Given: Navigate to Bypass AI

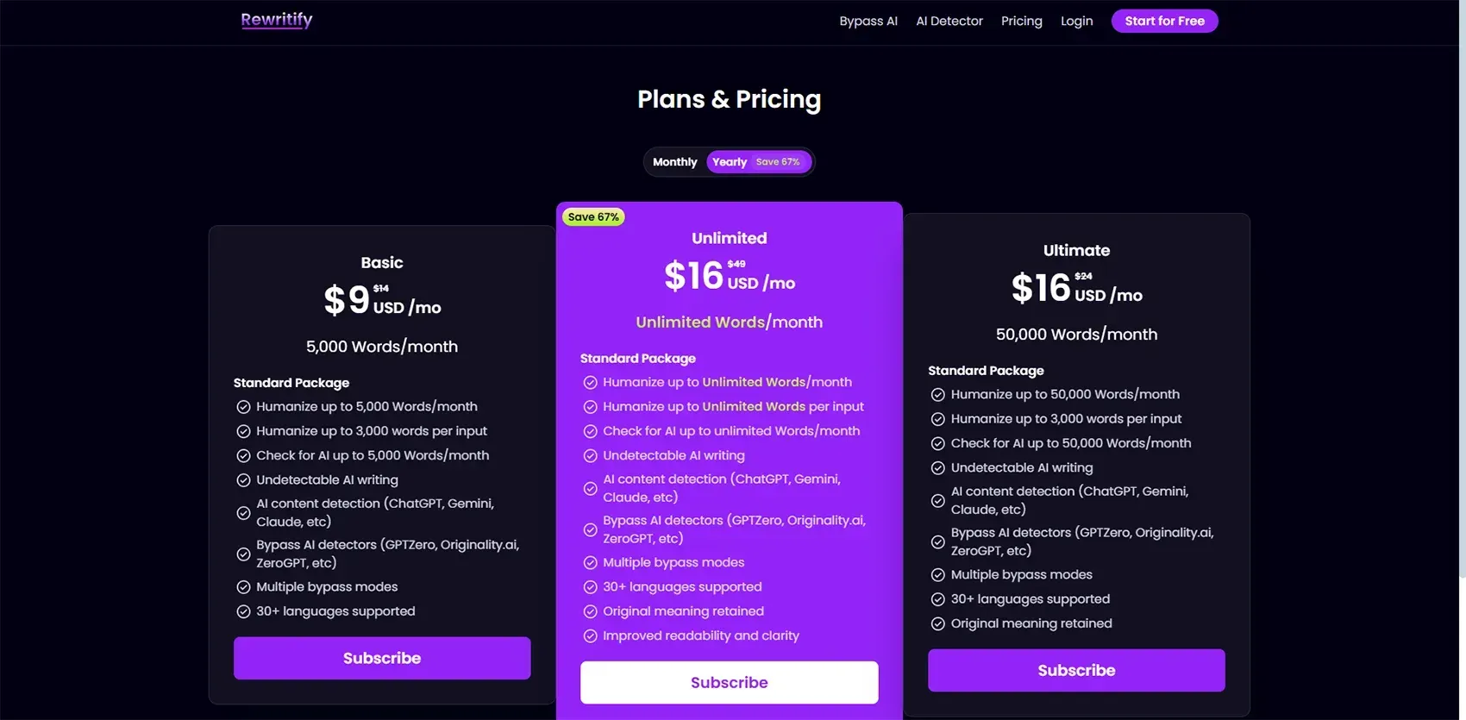Looking at the screenshot, I should pos(868,21).
